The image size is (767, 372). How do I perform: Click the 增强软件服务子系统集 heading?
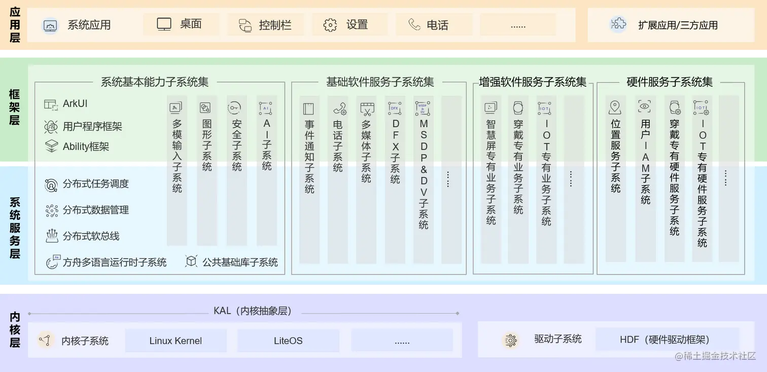coord(533,82)
